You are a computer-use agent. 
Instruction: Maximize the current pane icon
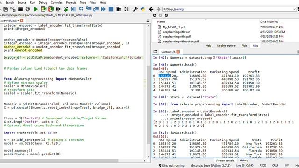(119, 9)
